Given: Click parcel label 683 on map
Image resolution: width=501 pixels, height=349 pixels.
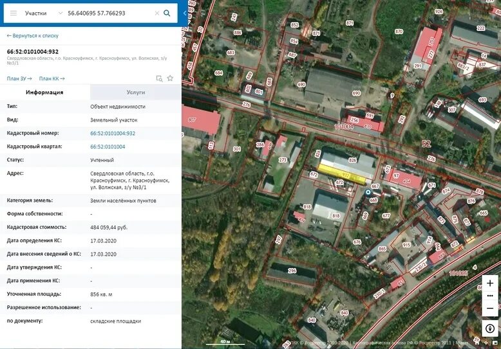Looking at the screenshot, I should point(231,53).
